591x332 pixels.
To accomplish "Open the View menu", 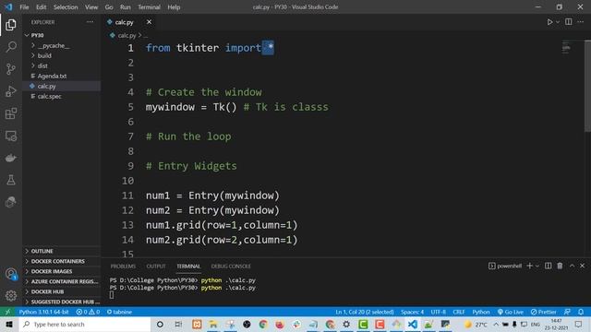I will [x=91, y=7].
